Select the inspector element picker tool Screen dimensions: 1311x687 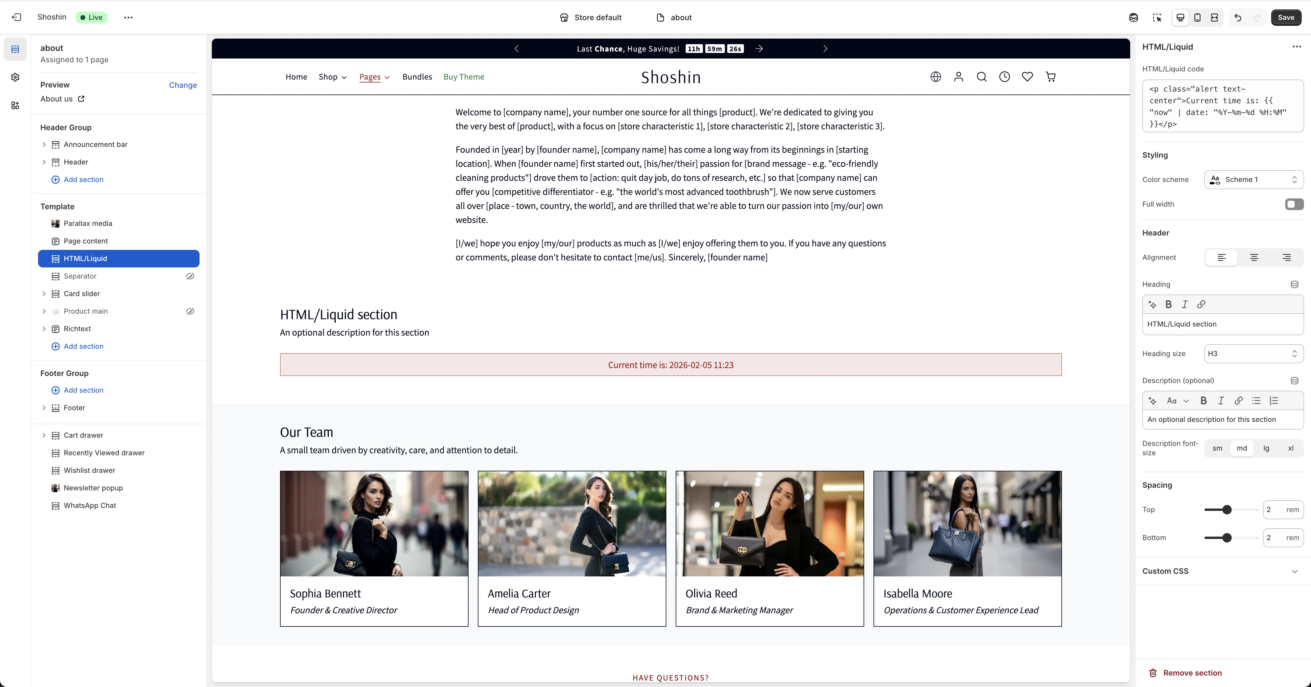(1157, 17)
